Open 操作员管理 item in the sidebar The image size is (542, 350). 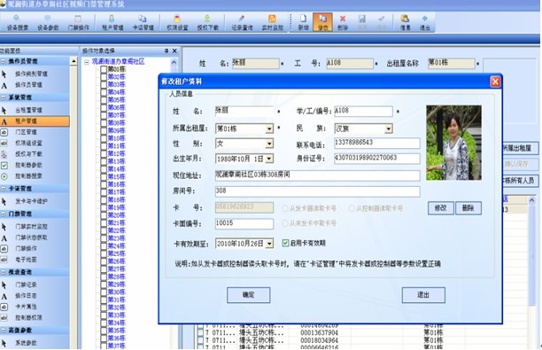pyautogui.click(x=28, y=85)
